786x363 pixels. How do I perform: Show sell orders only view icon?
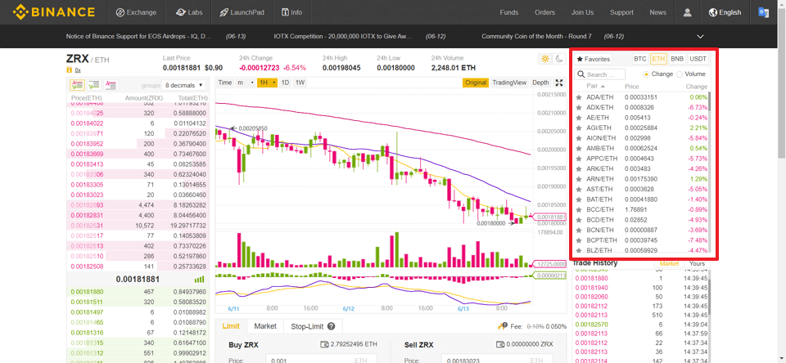point(111,84)
